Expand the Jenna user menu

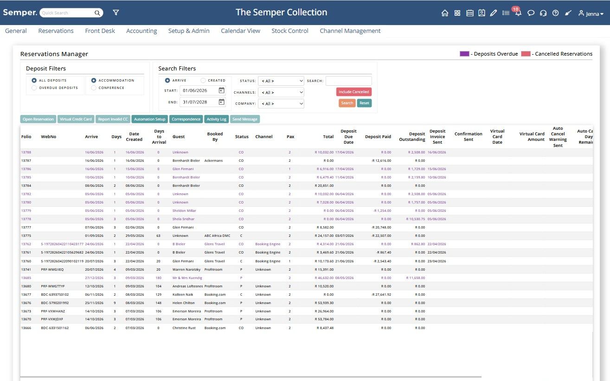click(x=591, y=13)
